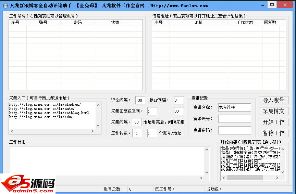Click the app icon in title bar
The height and width of the screenshot is (194, 296).
[5, 6]
